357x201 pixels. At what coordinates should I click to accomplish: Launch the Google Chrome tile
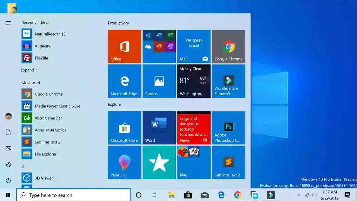[x=228, y=46]
